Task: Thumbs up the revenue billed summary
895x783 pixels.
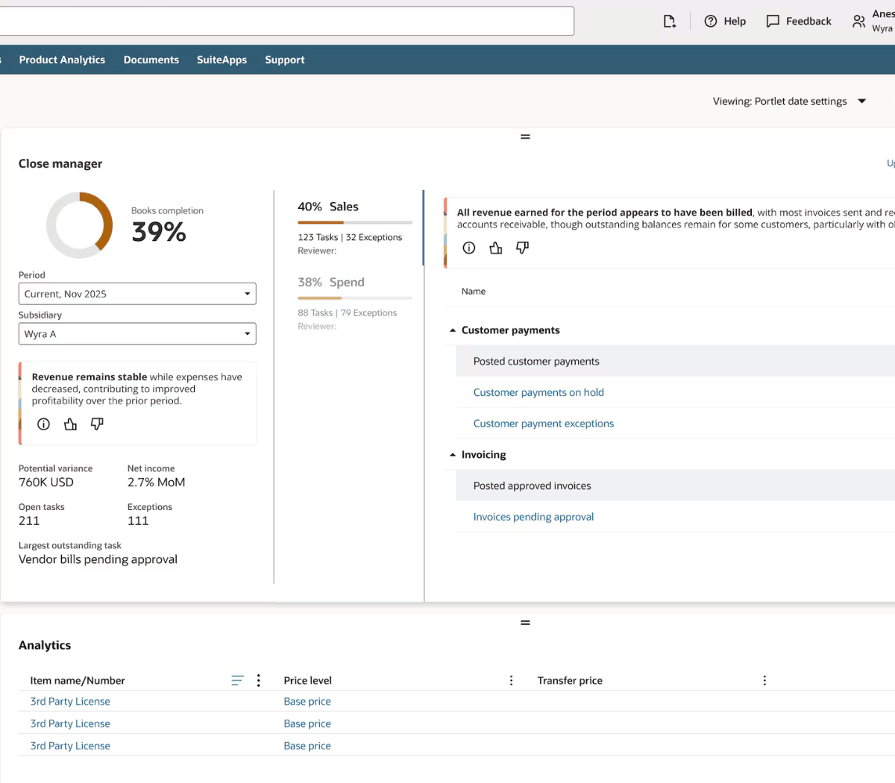Action: (496, 248)
